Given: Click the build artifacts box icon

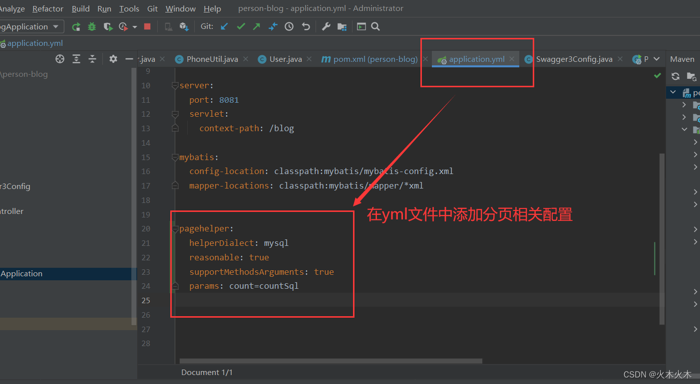Looking at the screenshot, I should (x=184, y=27).
